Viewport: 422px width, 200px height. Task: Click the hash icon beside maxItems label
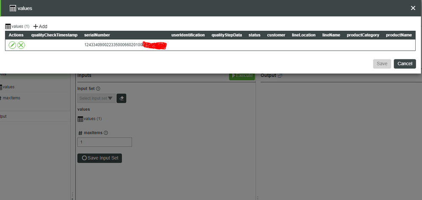point(80,133)
